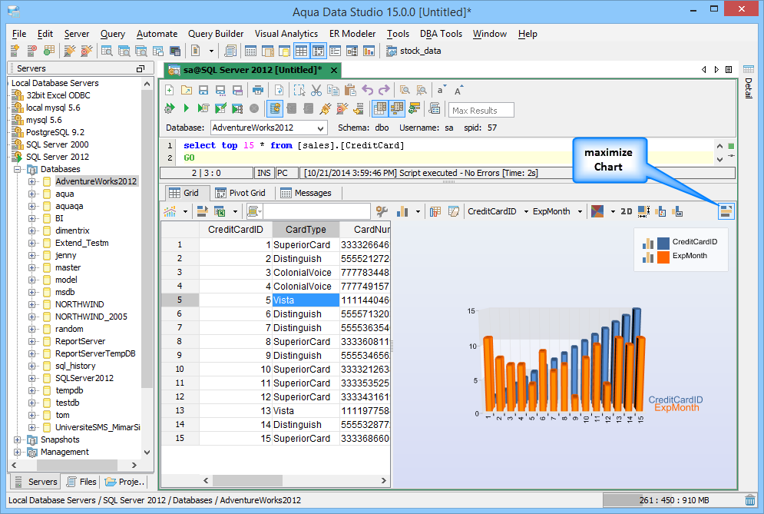Collapse the Databases tree node
This screenshot has width=764, height=514.
coord(17,169)
